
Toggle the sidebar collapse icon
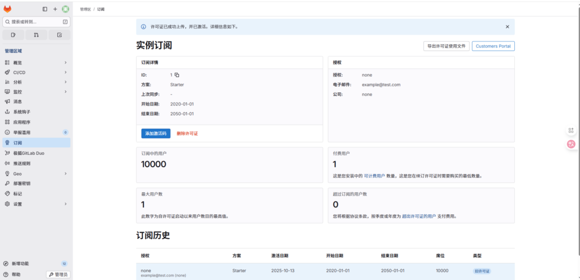tap(45, 9)
